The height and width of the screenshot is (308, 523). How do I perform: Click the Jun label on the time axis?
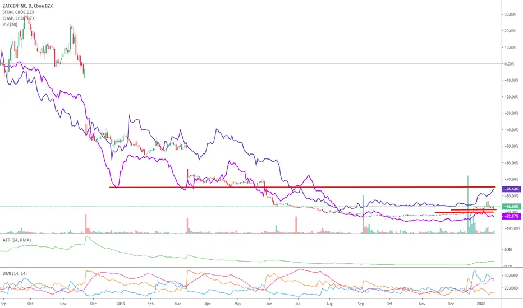coord(269,304)
